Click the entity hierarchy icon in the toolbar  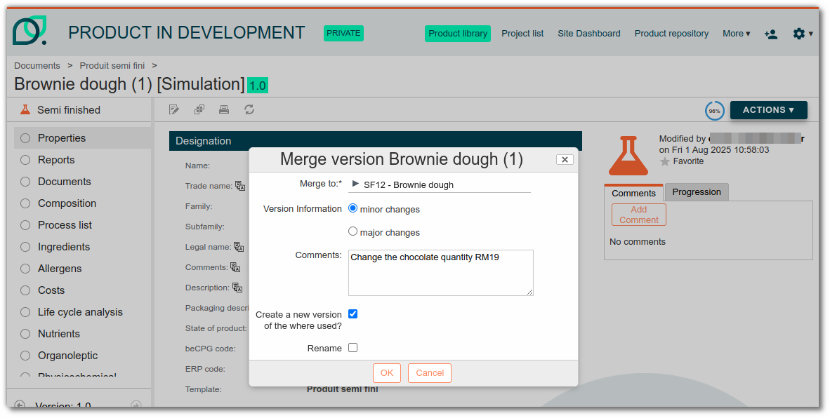click(199, 109)
